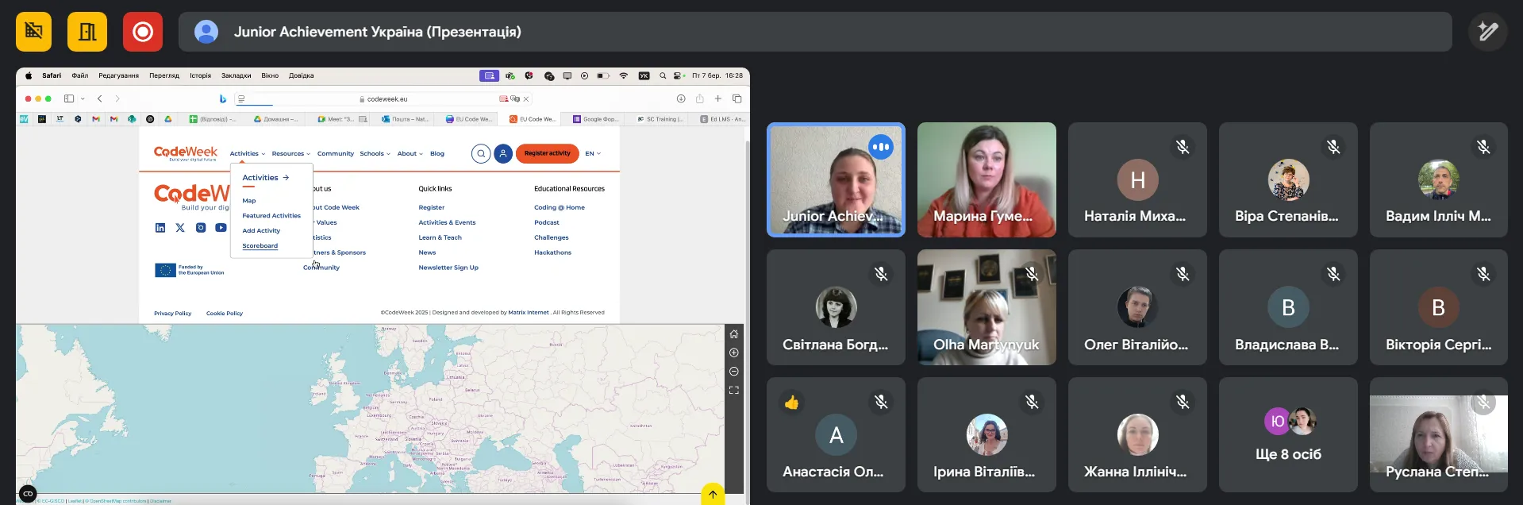Open the CodeWeek YouTube icon
1523x505 pixels.
pyautogui.click(x=221, y=228)
